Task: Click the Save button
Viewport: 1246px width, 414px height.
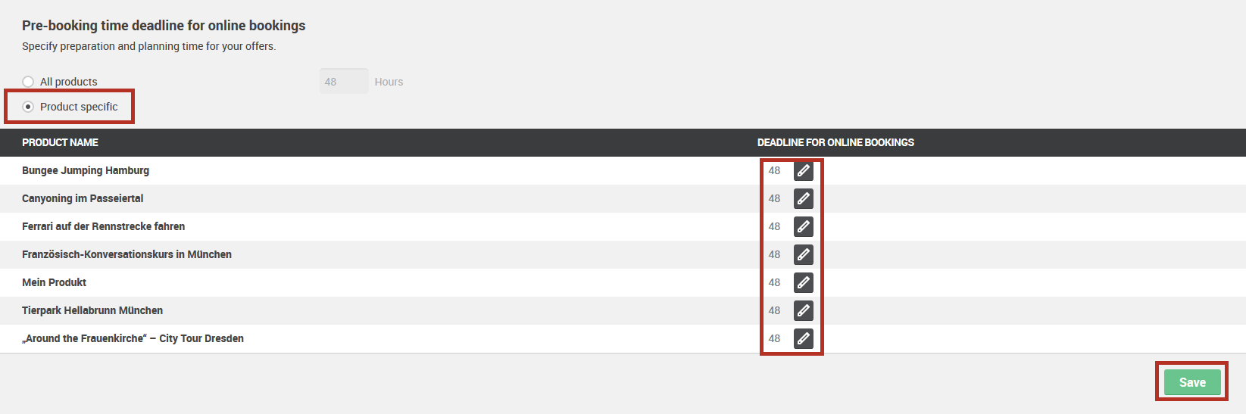Action: pyautogui.click(x=1192, y=382)
